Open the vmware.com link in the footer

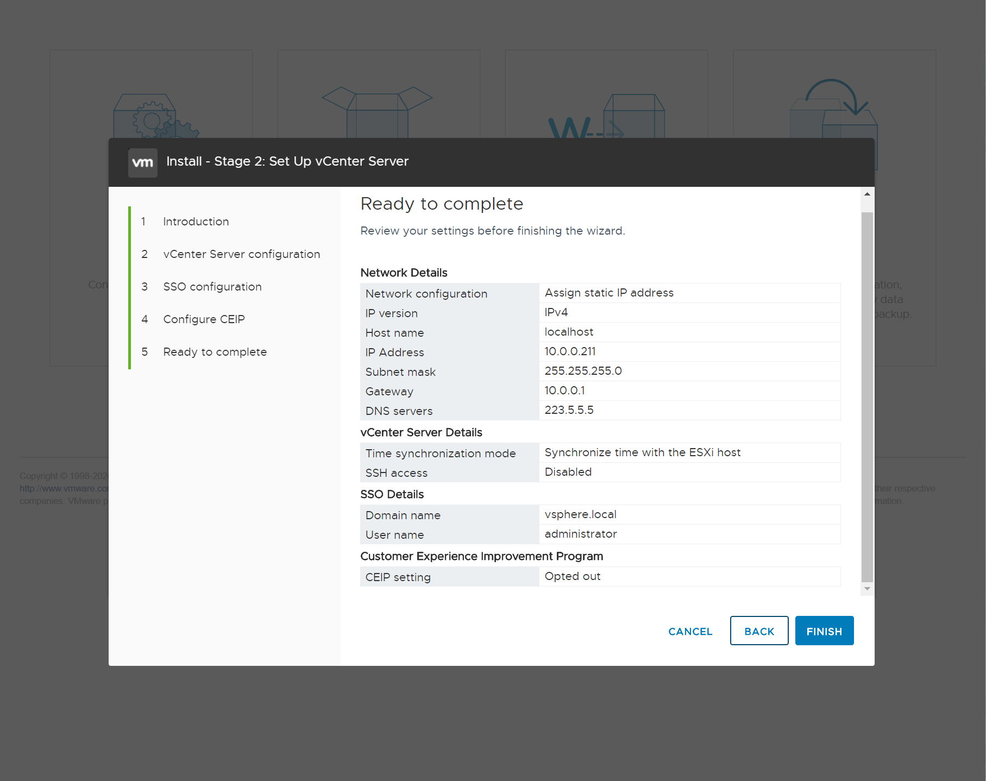click(x=64, y=488)
